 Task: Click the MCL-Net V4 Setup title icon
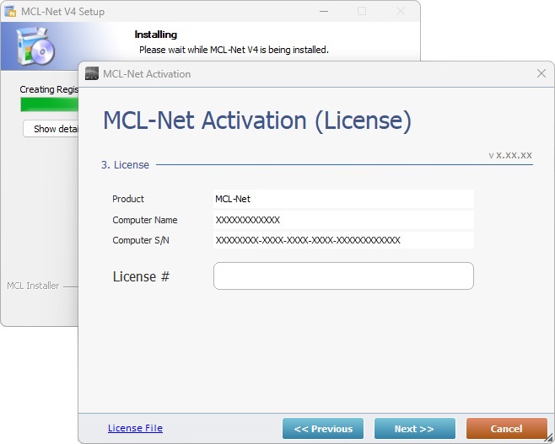pyautogui.click(x=10, y=11)
